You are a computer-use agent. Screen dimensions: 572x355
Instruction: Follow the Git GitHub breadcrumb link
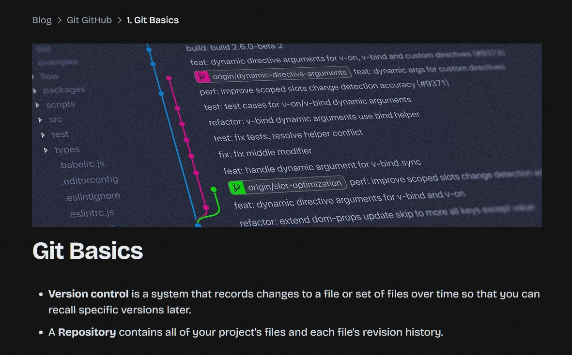coord(89,20)
